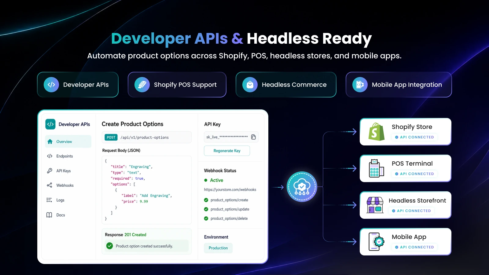The image size is (489, 275).
Task: Click the Headless Storefront shop icon
Action: tap(375, 205)
